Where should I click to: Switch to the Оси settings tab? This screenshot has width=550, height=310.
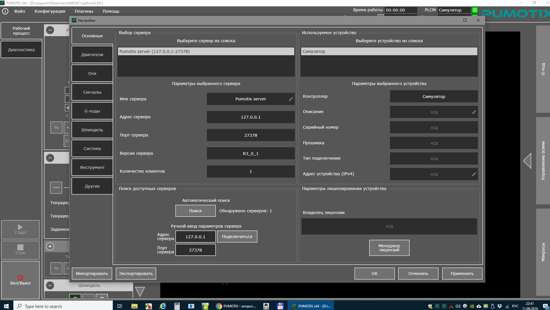point(92,73)
